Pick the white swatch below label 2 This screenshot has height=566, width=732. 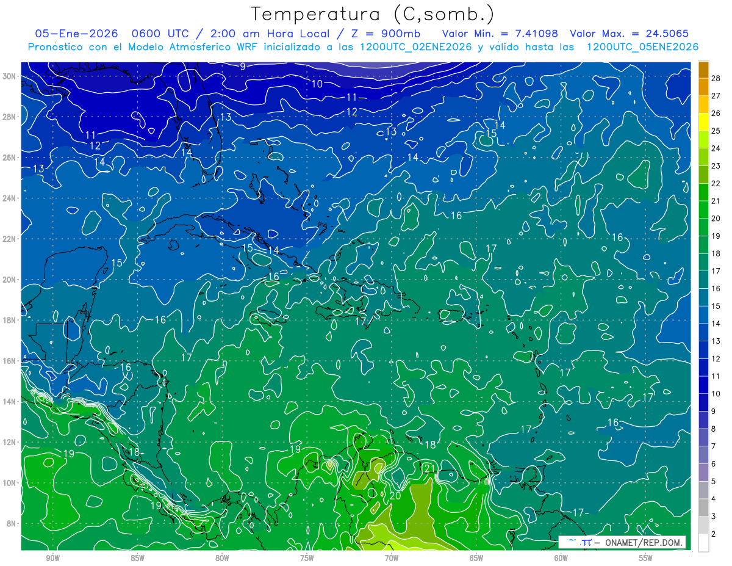pos(703,543)
